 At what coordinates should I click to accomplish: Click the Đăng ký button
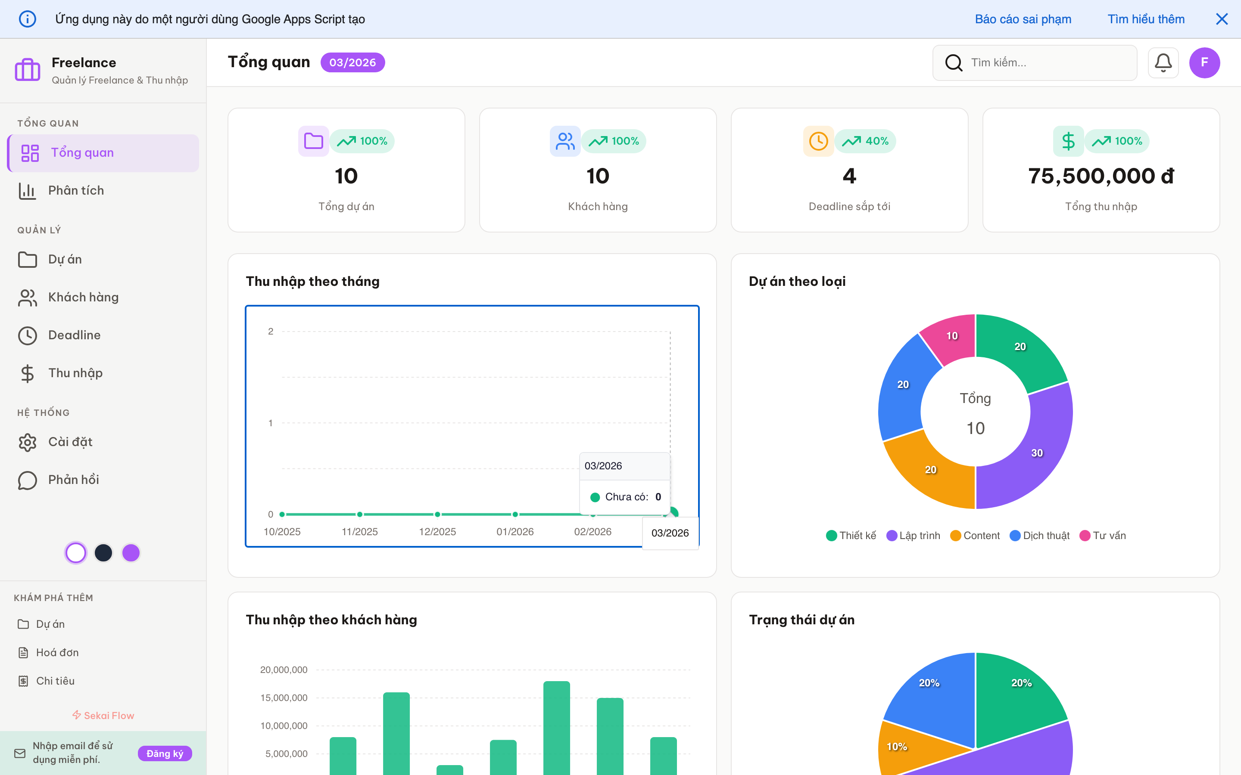165,753
